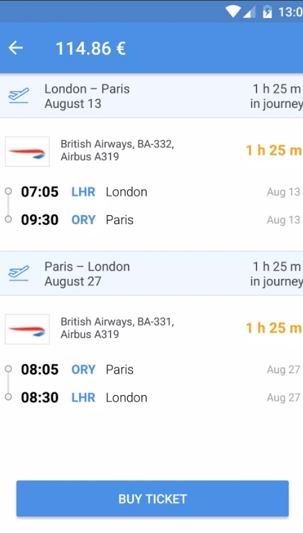Click the airplane icon for Paris – London
The image size is (303, 533).
coord(19,273)
